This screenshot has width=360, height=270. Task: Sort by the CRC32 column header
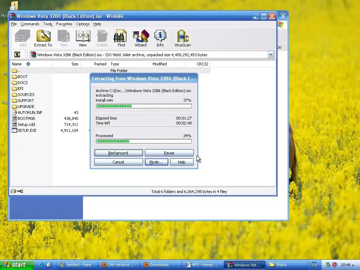click(198, 64)
